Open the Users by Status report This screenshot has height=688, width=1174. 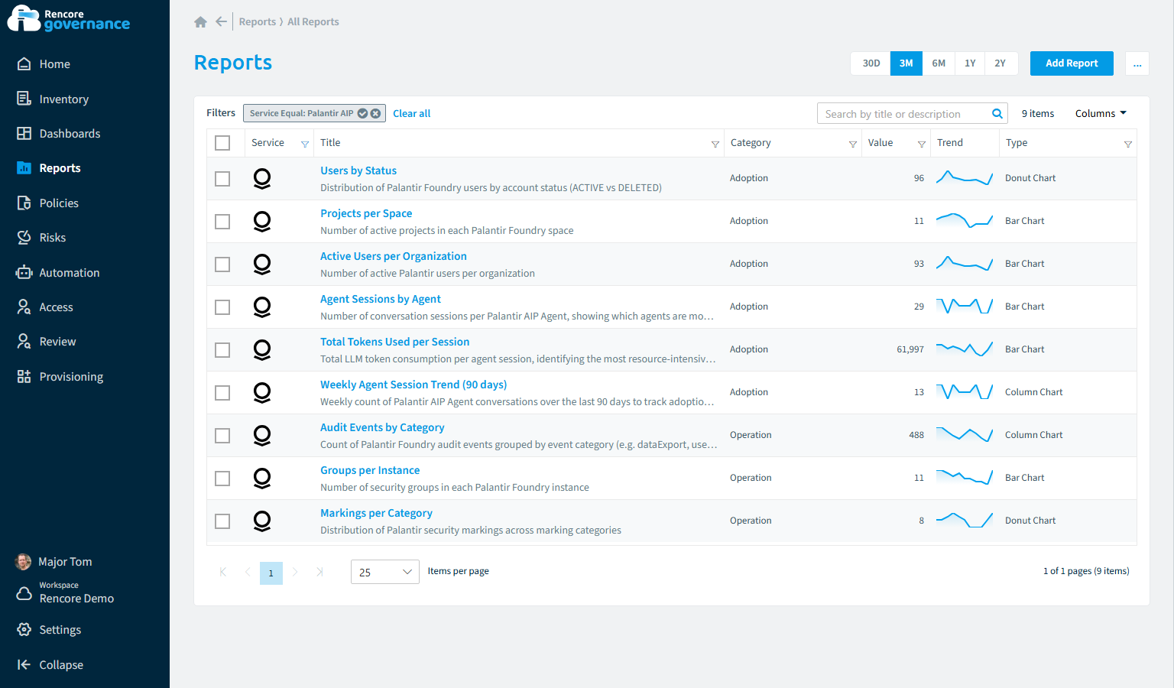pos(358,170)
